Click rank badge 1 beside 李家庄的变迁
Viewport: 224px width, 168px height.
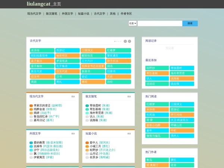pos(31,106)
